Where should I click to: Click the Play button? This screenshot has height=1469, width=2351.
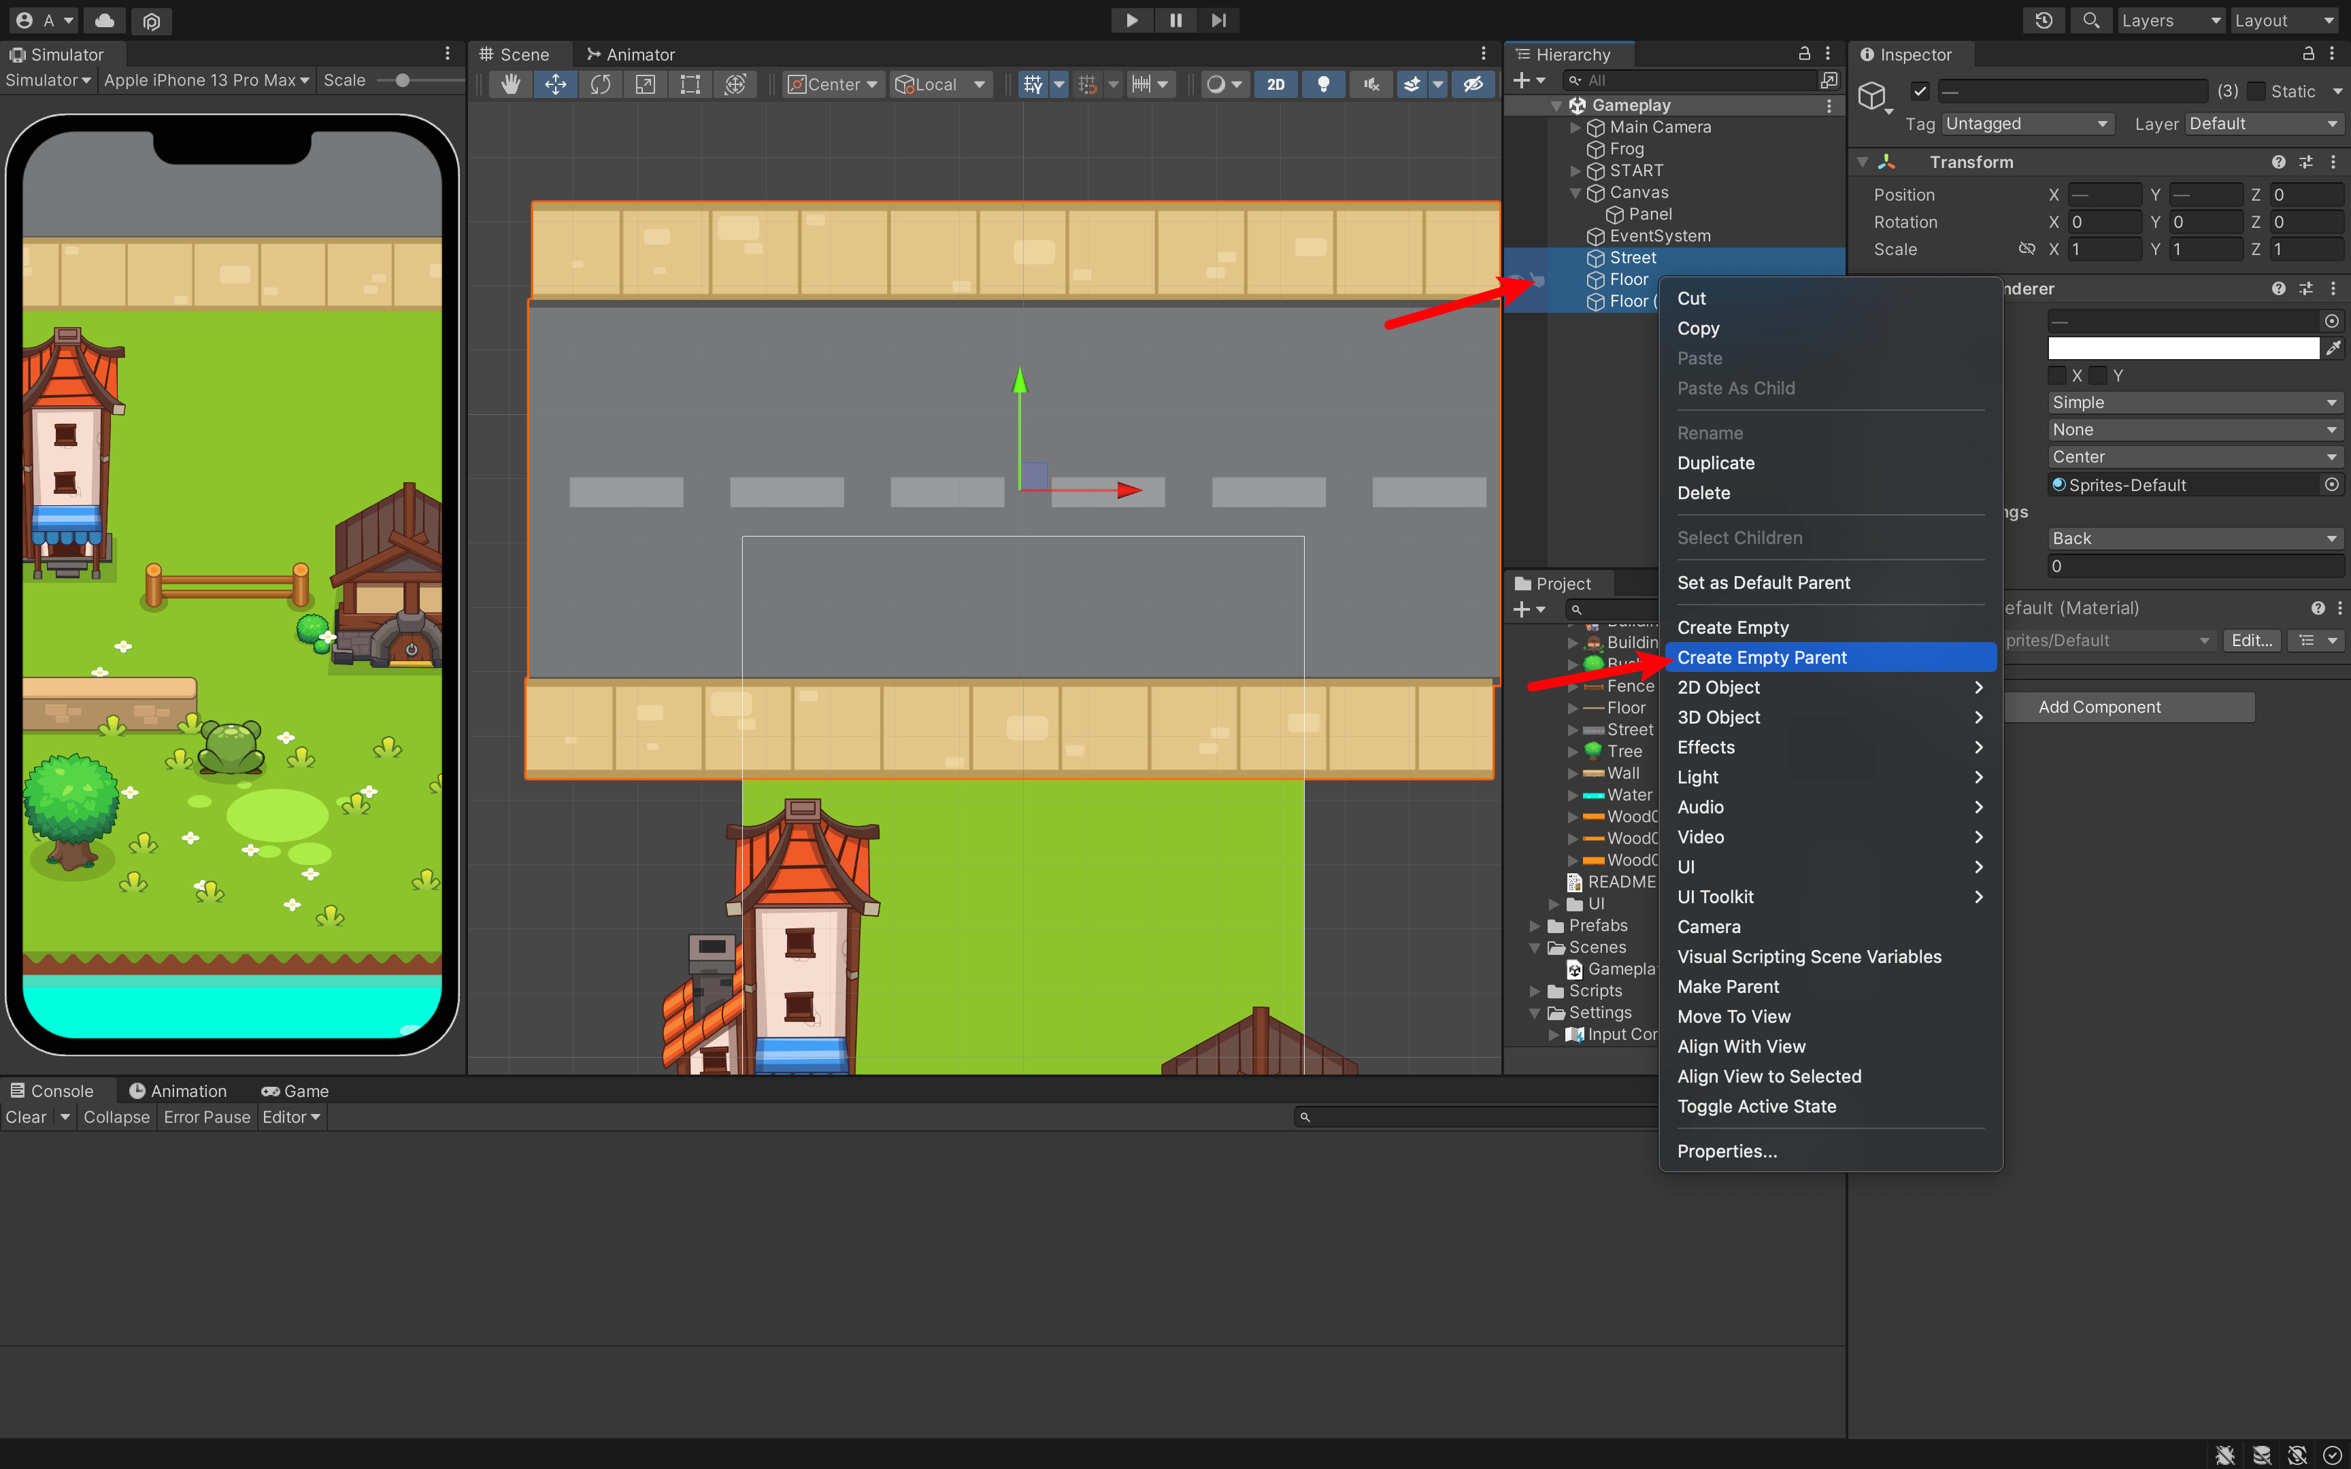point(1132,20)
